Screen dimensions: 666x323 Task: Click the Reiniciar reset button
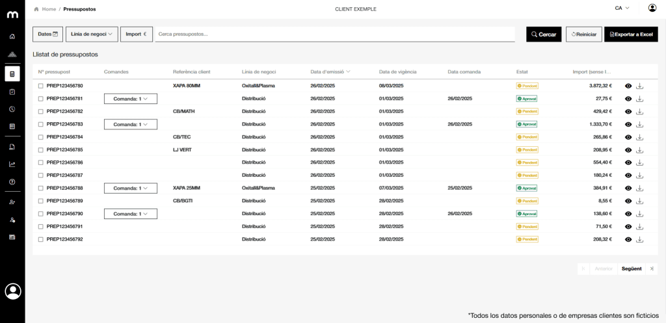(x=583, y=34)
